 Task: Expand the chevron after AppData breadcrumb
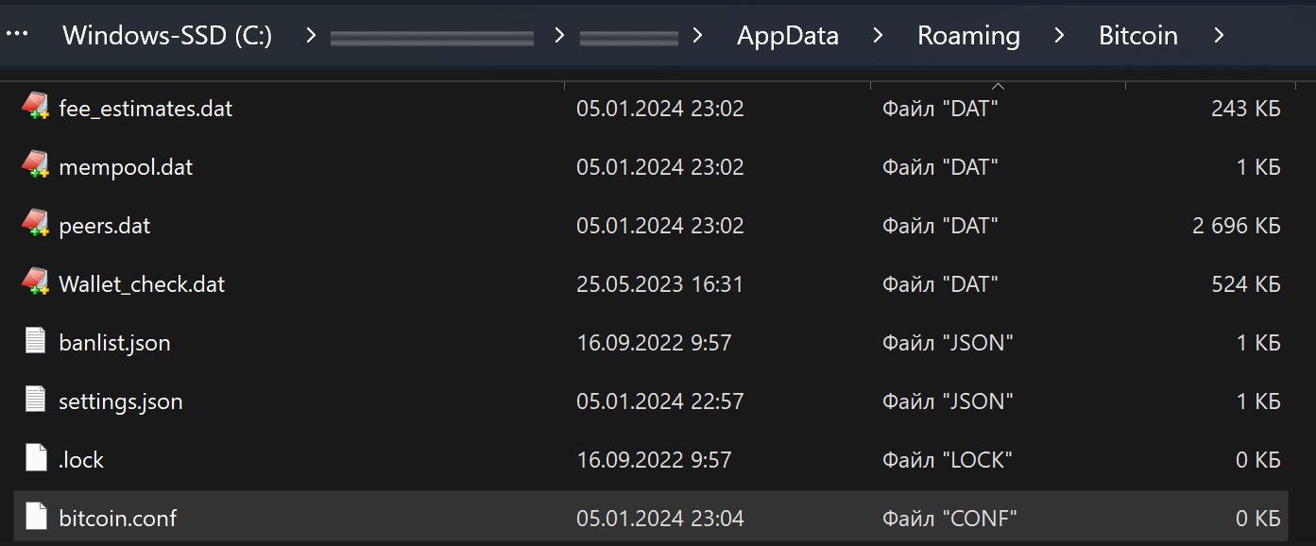click(877, 35)
